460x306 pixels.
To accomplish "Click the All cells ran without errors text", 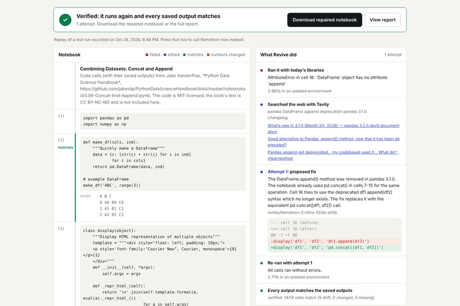I will pos(294,270).
